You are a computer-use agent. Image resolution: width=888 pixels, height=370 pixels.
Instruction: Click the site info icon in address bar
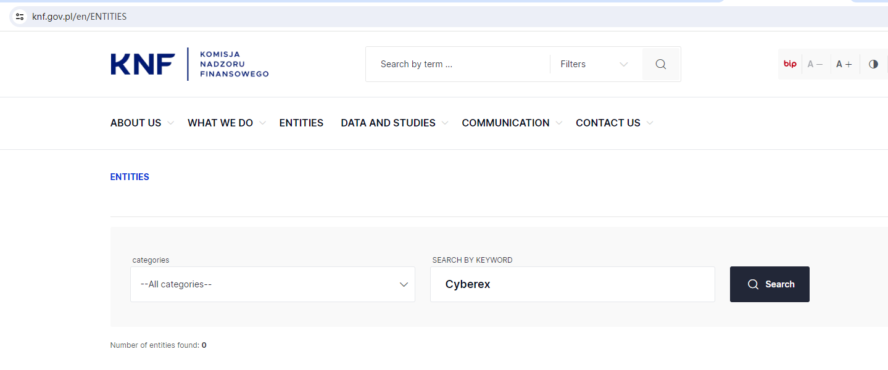pos(20,17)
